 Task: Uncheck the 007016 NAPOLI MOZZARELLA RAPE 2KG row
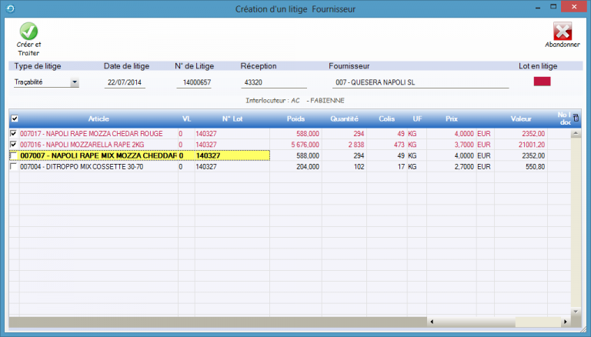(14, 145)
